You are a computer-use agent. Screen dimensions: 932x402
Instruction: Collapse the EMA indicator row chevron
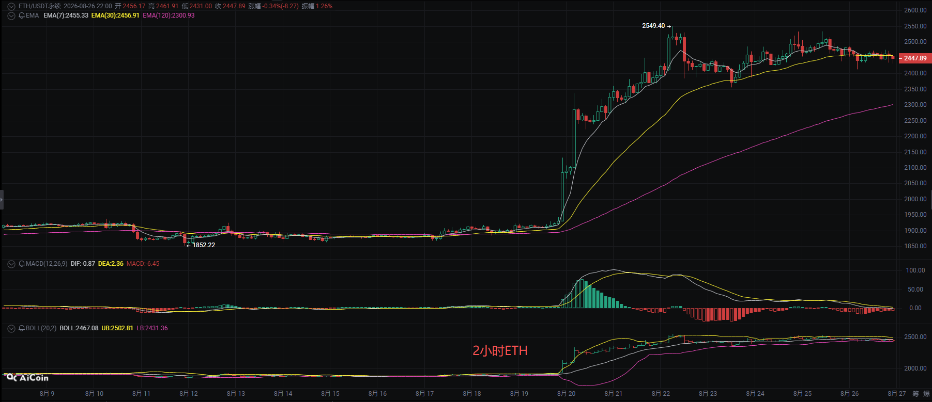click(11, 15)
